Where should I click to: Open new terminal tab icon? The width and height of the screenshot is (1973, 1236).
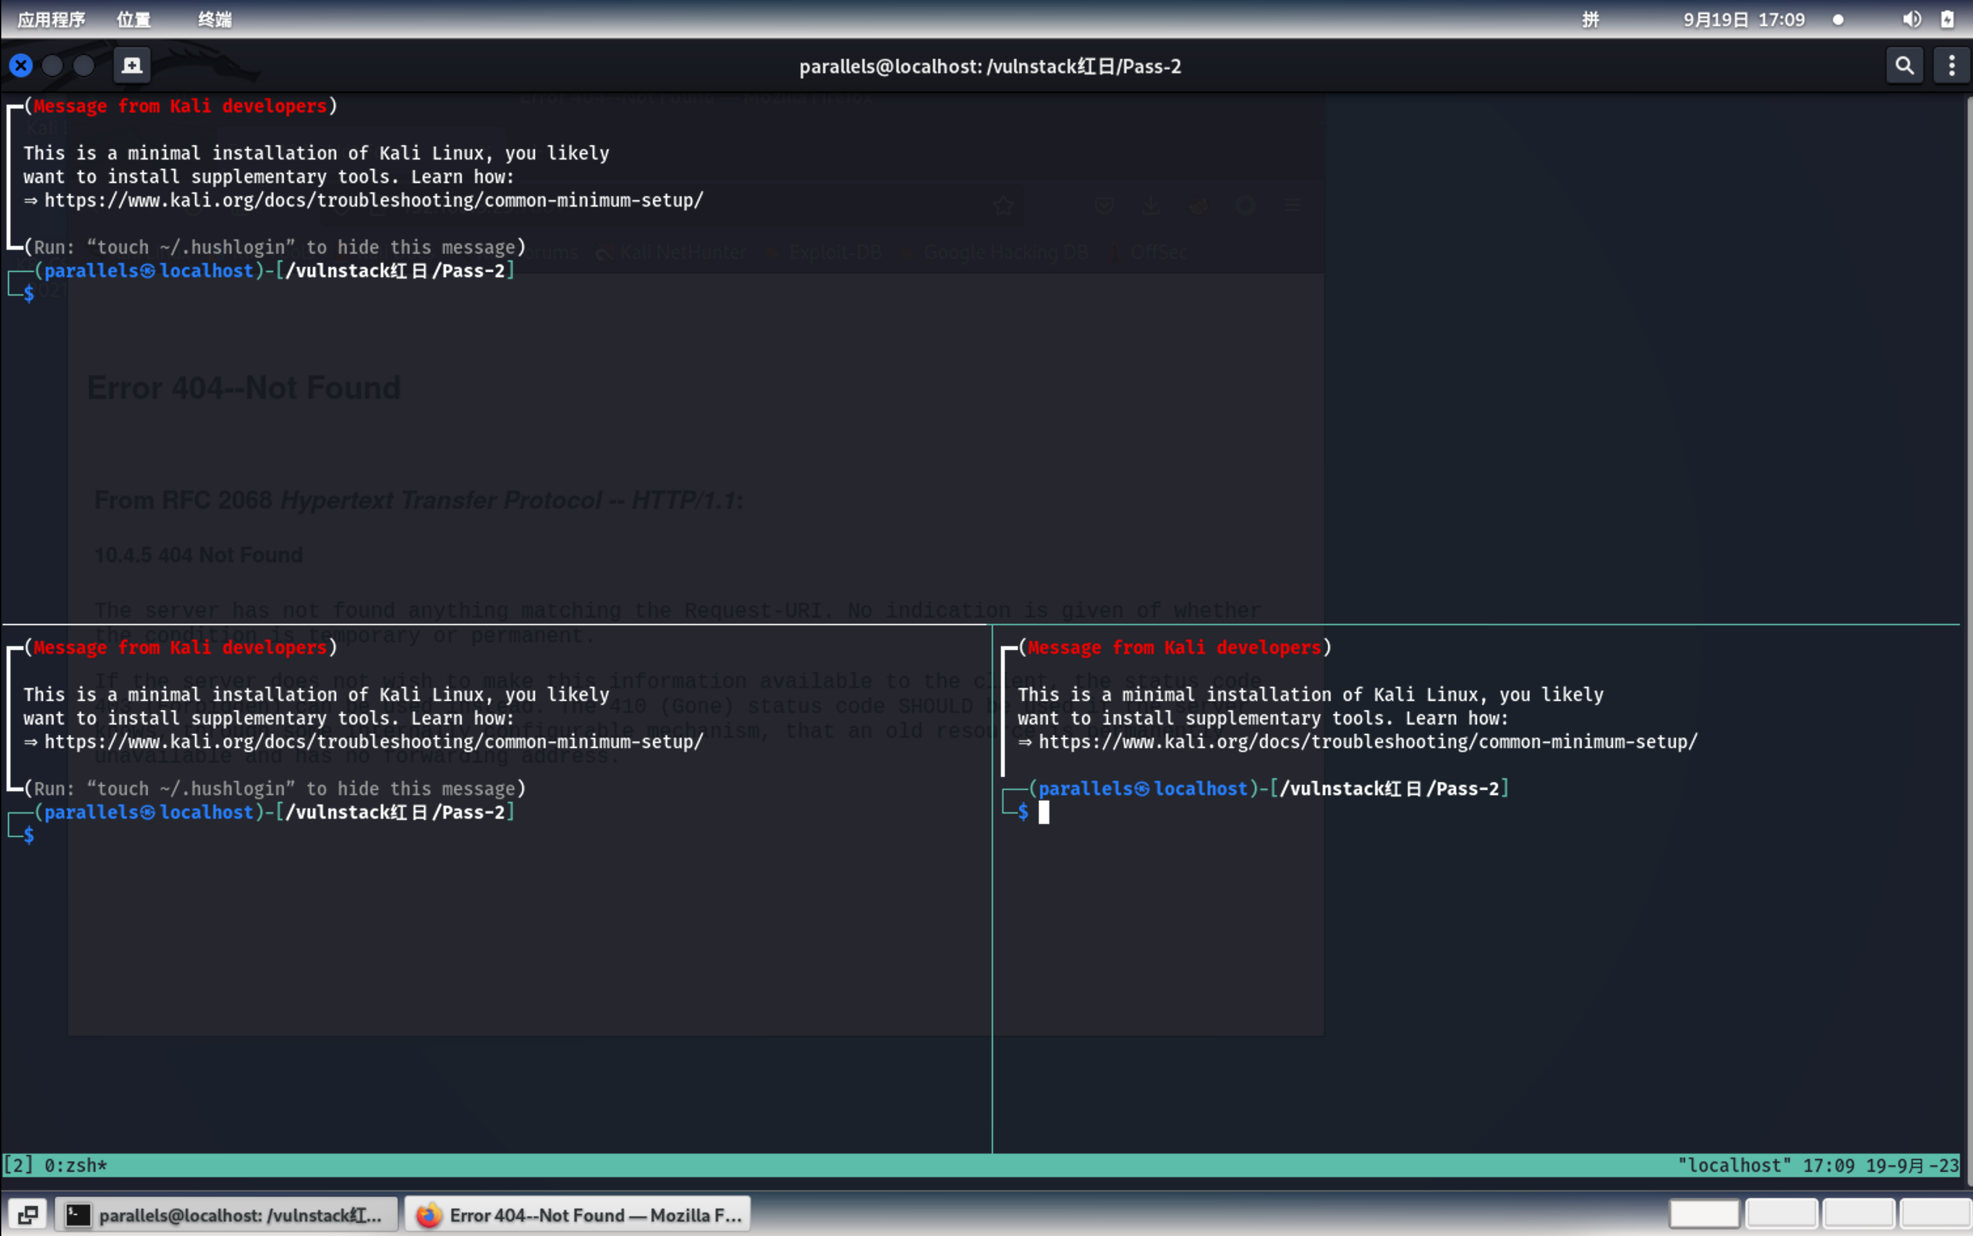131,65
